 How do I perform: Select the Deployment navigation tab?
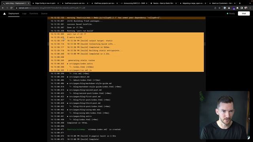click(x=14, y=13)
